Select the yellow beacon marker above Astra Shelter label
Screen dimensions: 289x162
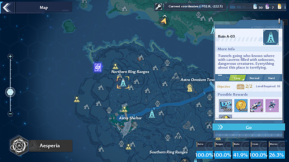(x=125, y=109)
